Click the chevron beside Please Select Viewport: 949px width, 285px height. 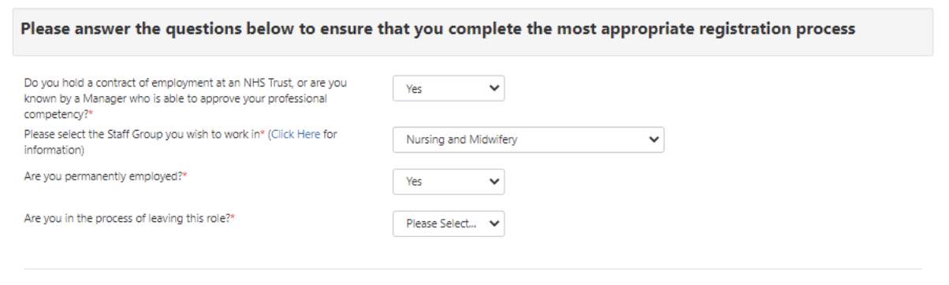point(494,224)
